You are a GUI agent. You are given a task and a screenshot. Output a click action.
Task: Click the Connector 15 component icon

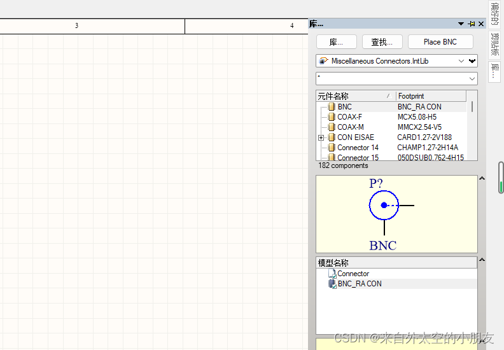point(332,157)
